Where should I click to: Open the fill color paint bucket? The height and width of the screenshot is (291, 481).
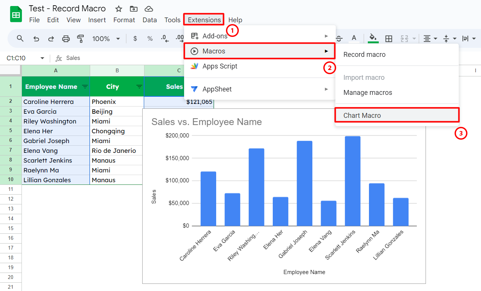pyautogui.click(x=373, y=38)
